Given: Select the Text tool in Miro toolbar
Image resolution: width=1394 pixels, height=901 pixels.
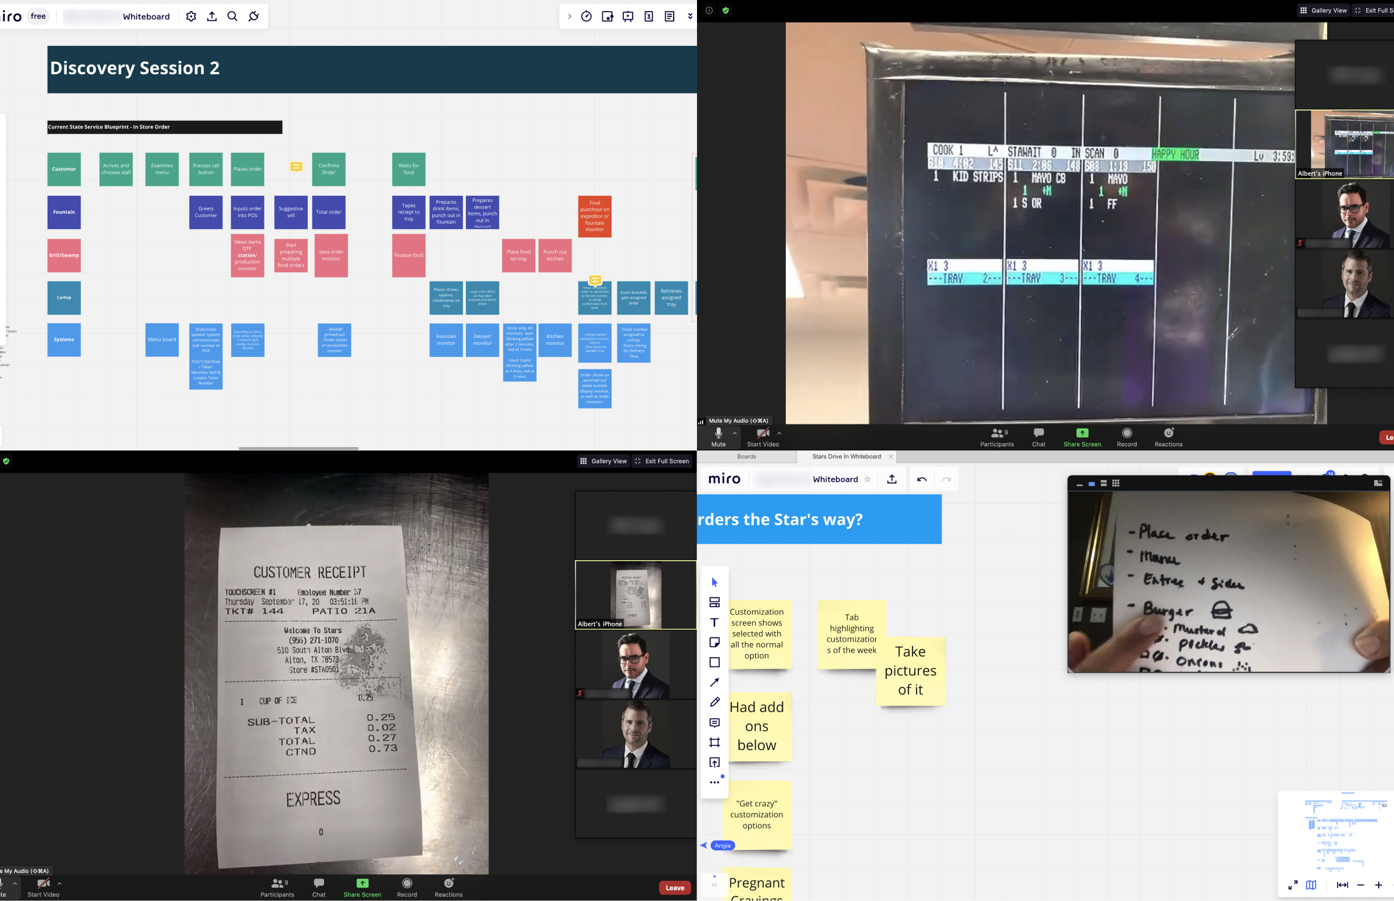Looking at the screenshot, I should coord(714,622).
